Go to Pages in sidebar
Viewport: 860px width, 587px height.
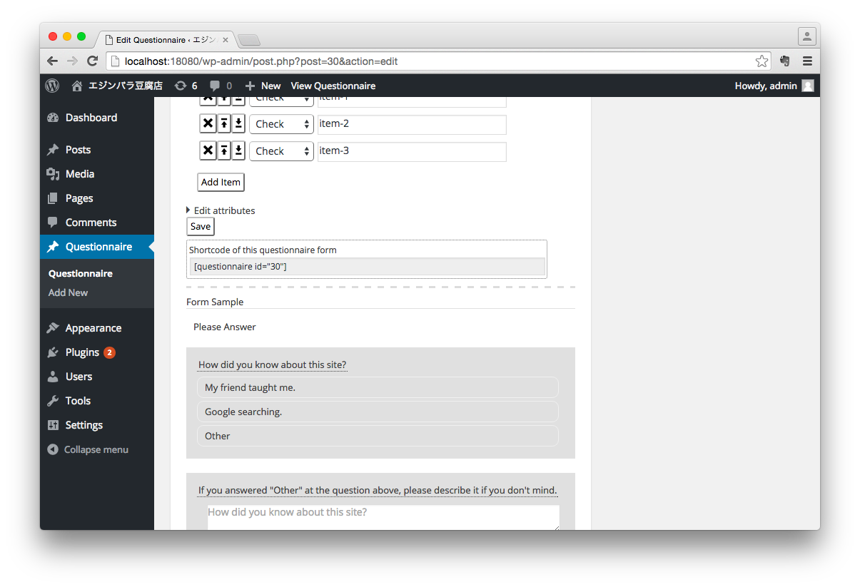pyautogui.click(x=97, y=198)
